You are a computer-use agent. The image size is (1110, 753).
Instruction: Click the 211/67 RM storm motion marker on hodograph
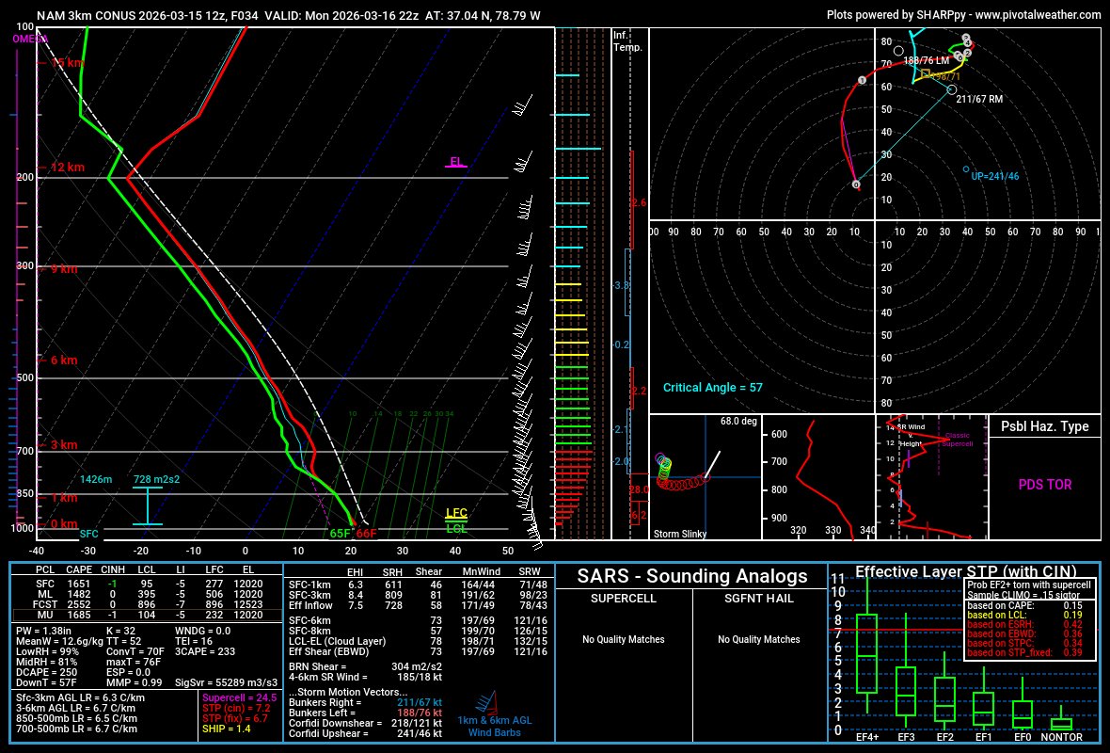point(951,90)
